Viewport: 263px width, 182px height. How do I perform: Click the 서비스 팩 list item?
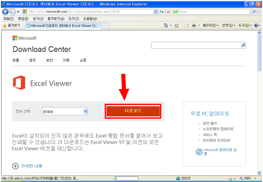click(210, 135)
